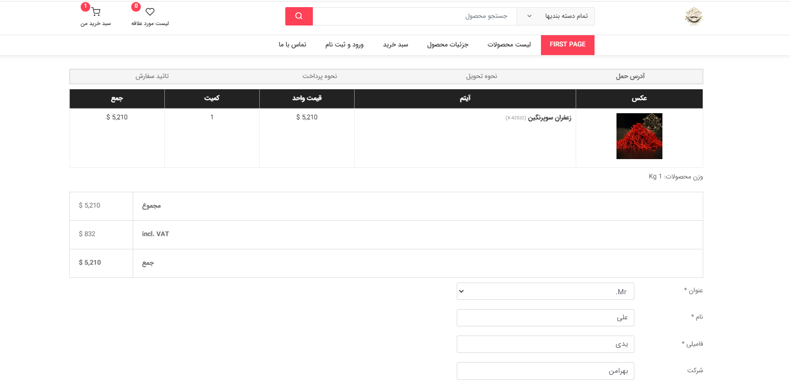The width and height of the screenshot is (790, 384).
Task: Select سبد خرید in navigation bar
Action: (396, 45)
